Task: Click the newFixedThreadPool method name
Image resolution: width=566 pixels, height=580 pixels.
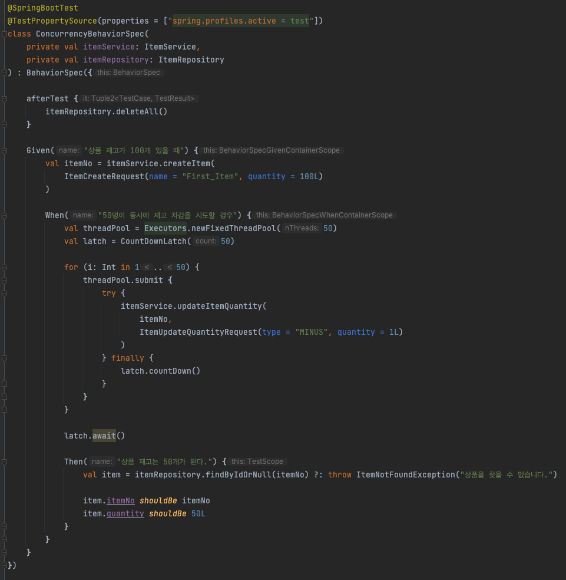Action: (x=234, y=228)
